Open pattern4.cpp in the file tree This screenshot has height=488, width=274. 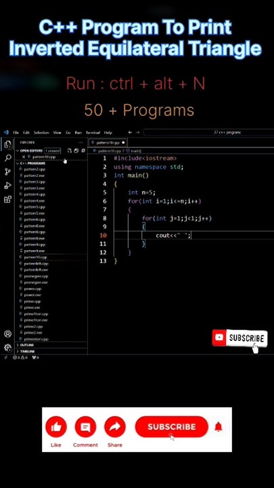[x=35, y=195]
